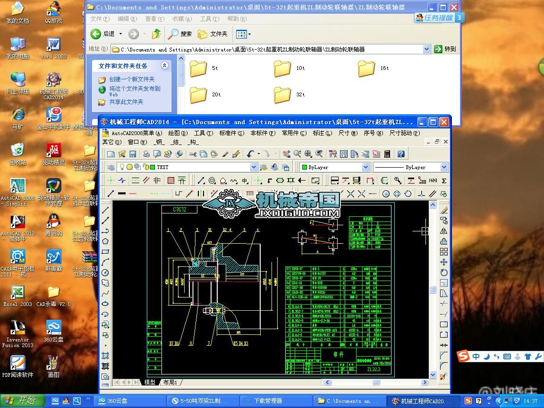Switch to the 布局1 layout tab
The height and width of the screenshot is (408, 544).
(170, 382)
